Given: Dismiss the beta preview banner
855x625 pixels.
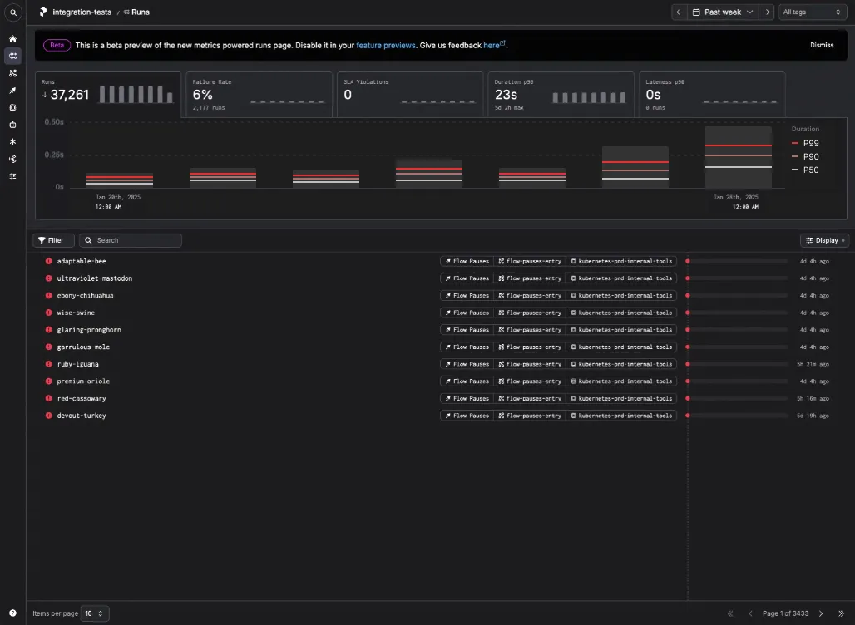Looking at the screenshot, I should click(822, 45).
